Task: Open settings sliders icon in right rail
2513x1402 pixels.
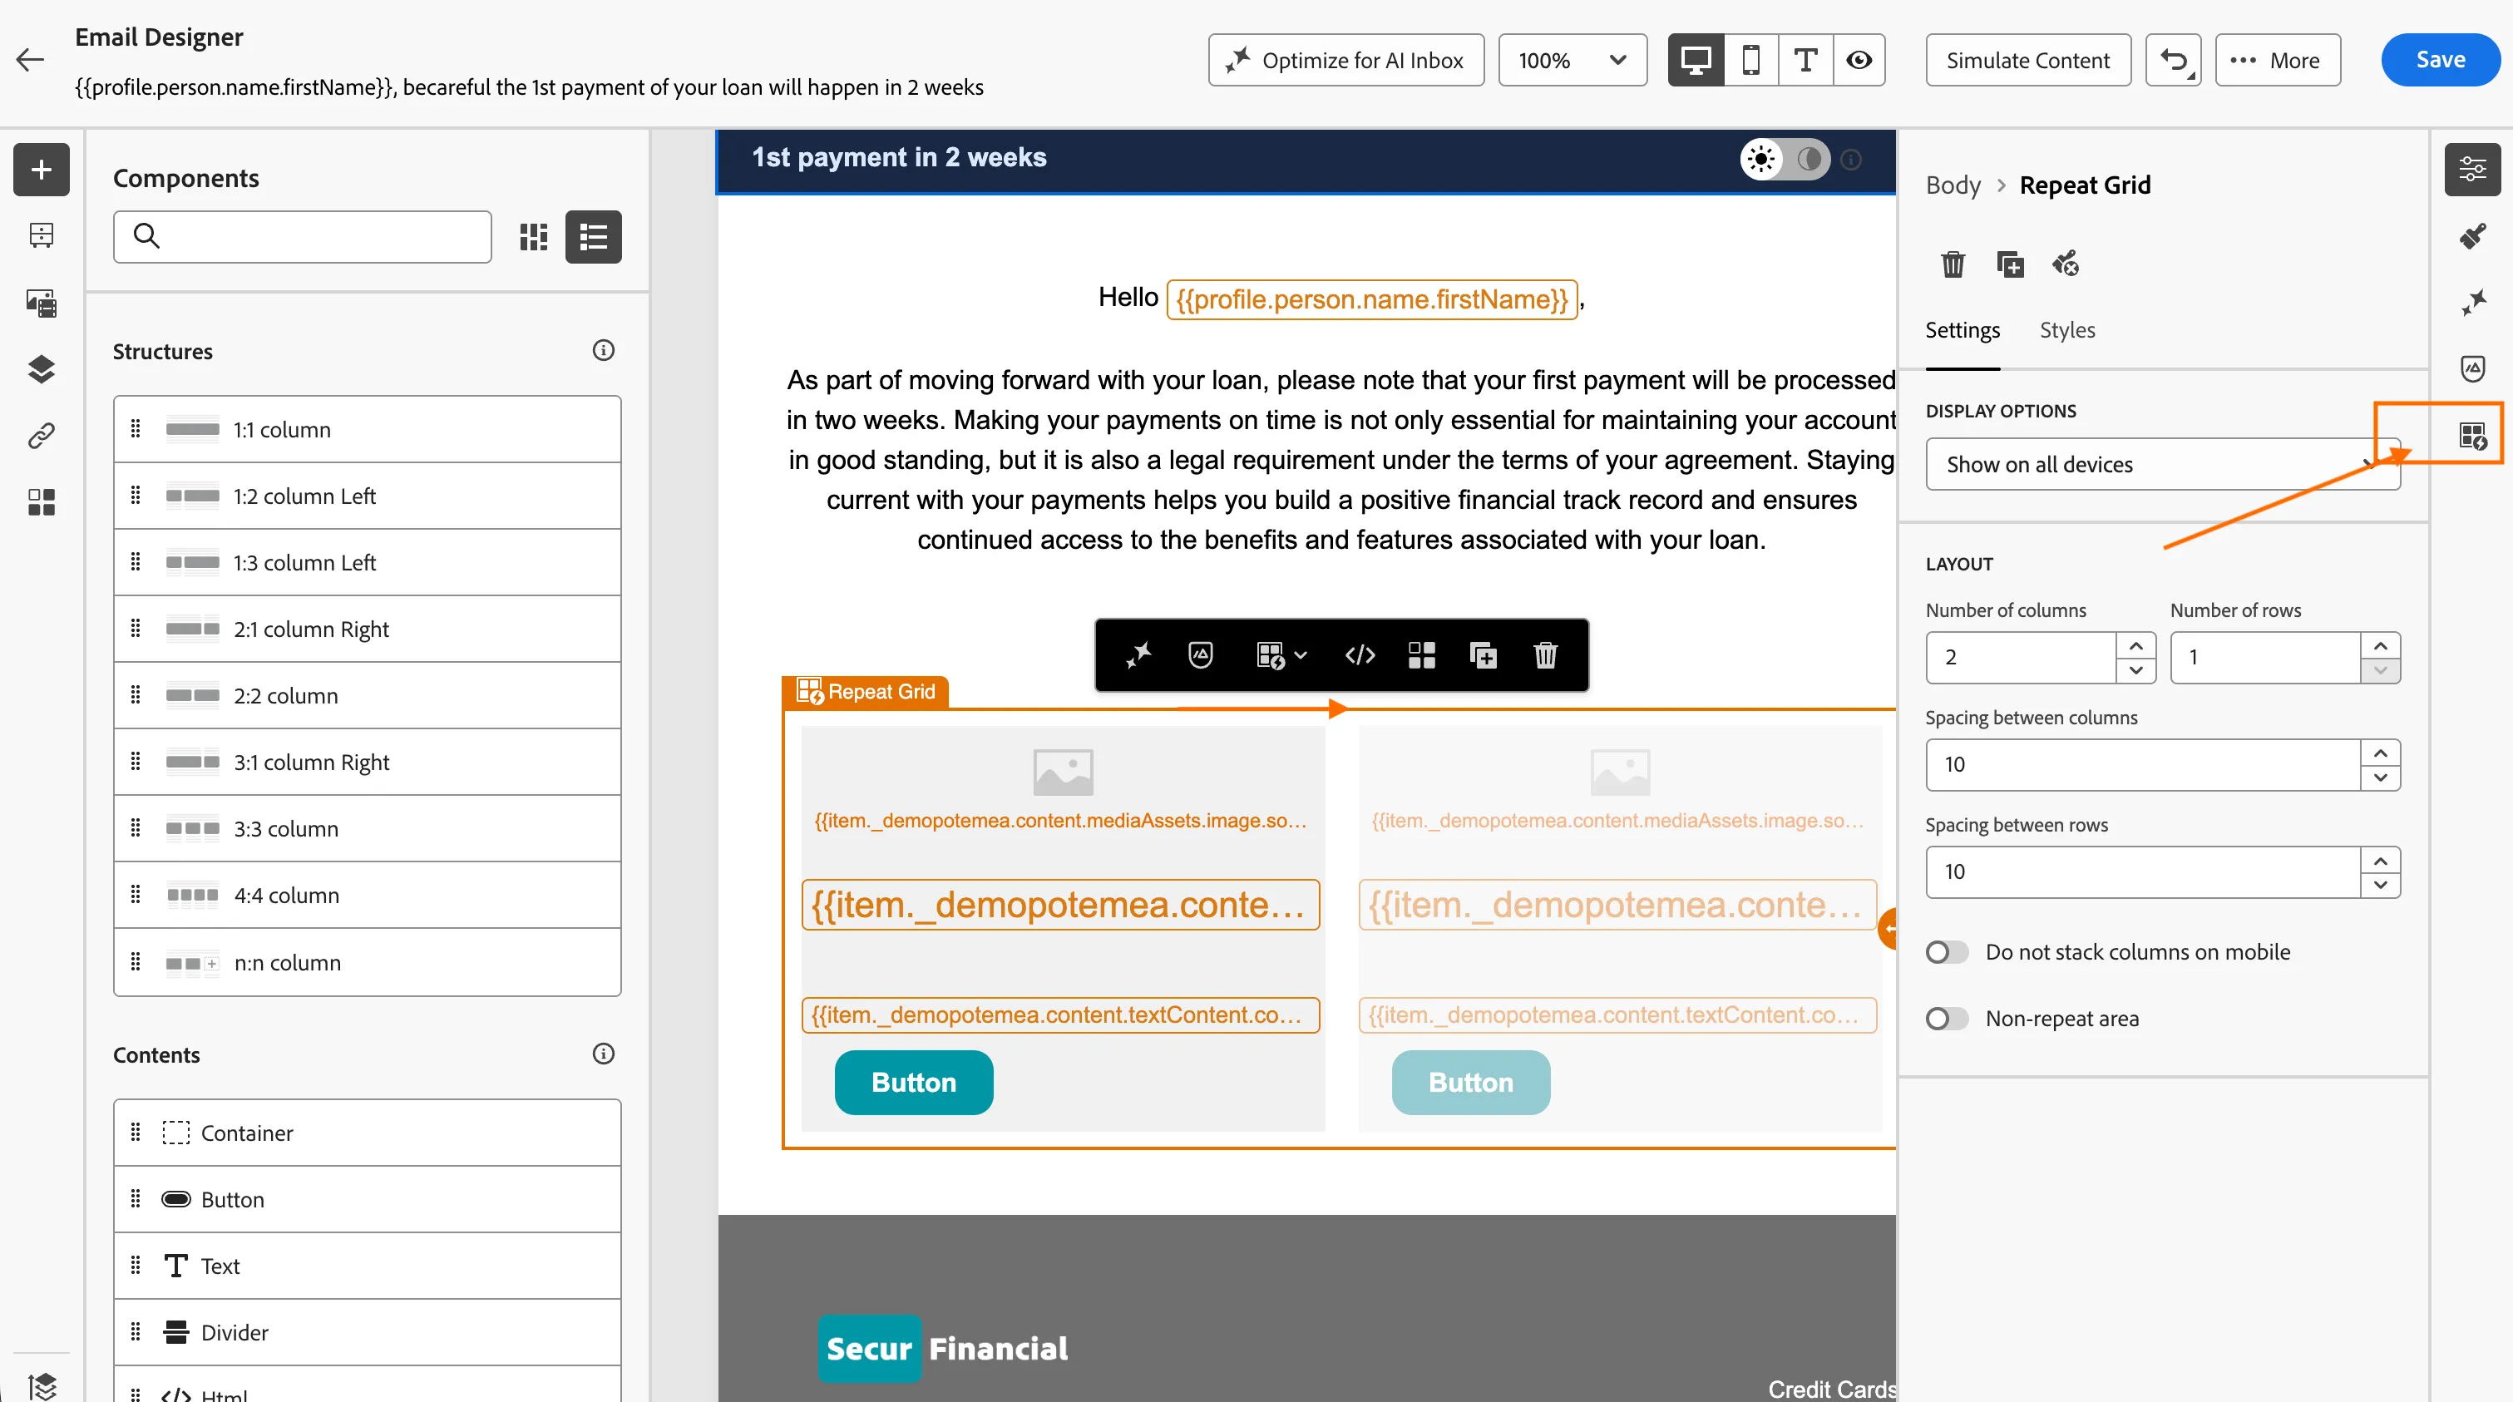Action: [2472, 170]
